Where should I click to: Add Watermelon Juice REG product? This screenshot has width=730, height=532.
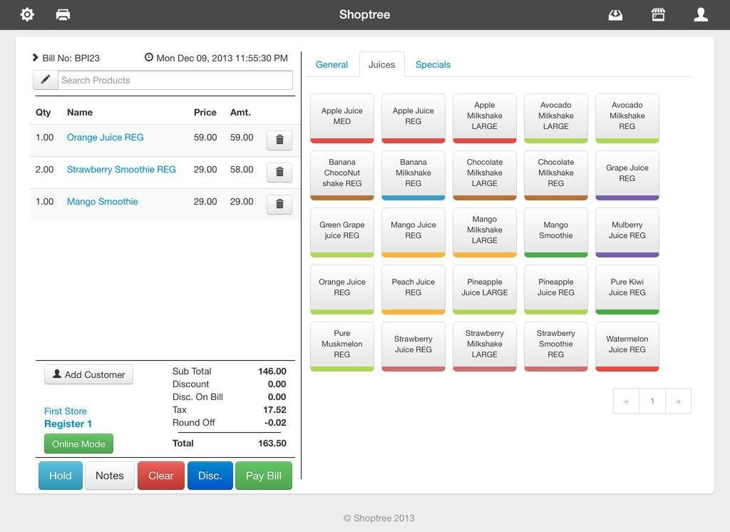[627, 347]
